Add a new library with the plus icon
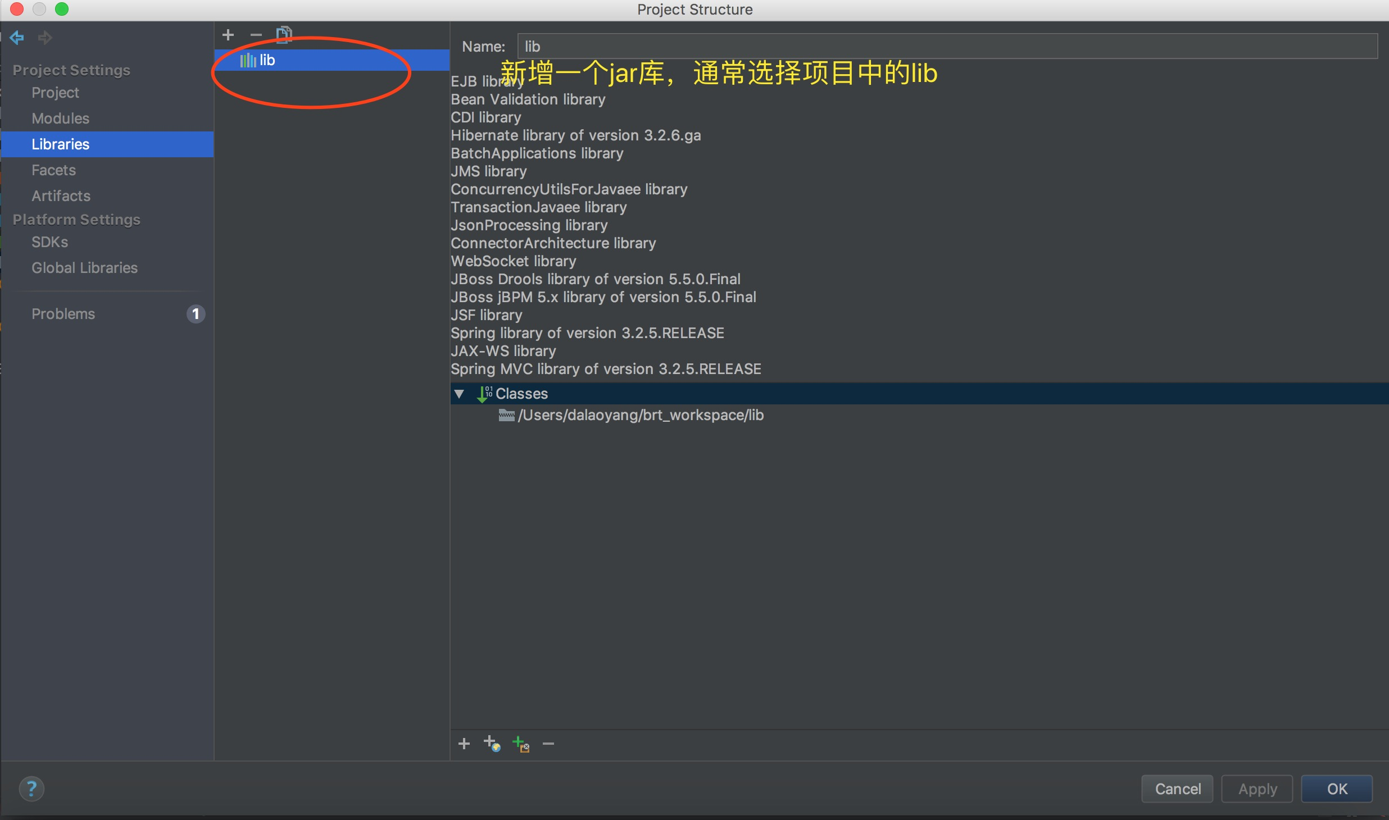 pyautogui.click(x=228, y=34)
